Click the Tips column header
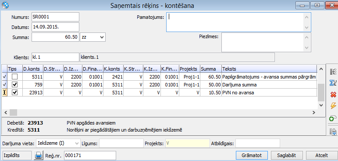338x161 pixels. click(15, 69)
